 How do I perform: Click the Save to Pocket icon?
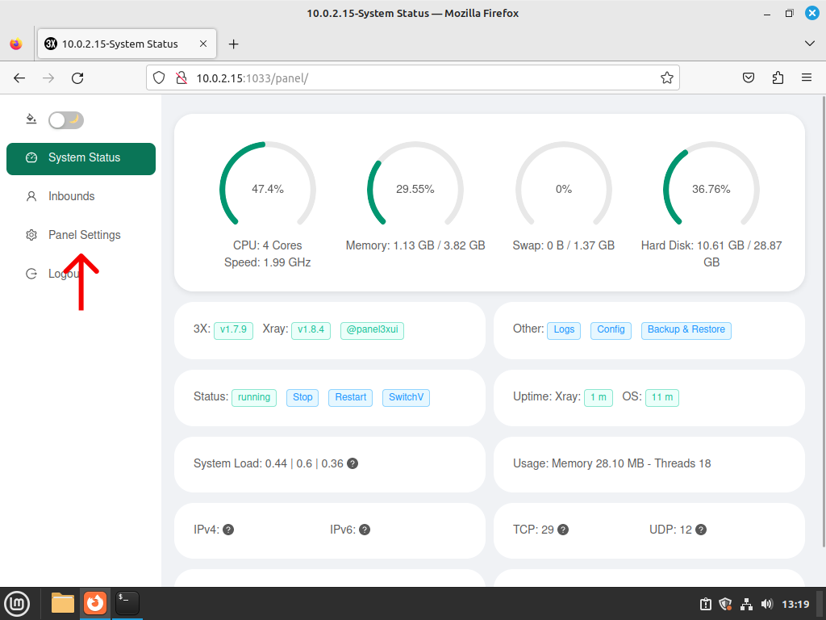pyautogui.click(x=748, y=78)
